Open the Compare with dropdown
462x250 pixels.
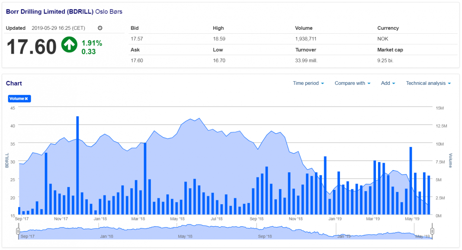(353, 83)
